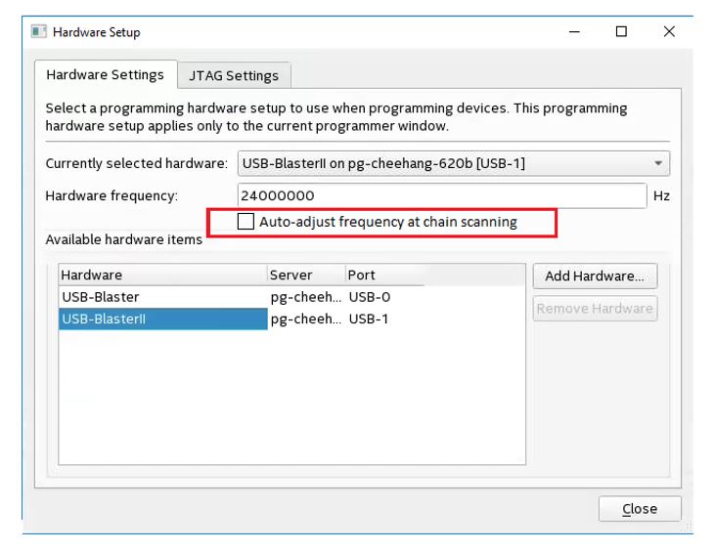715x551 pixels.
Task: Click the hardware frequency input field
Action: [442, 195]
